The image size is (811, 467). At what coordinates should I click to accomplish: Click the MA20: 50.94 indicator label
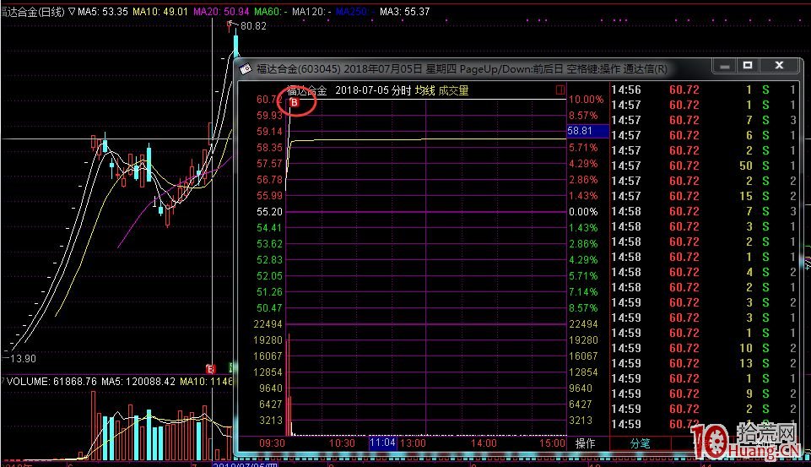coord(221,11)
